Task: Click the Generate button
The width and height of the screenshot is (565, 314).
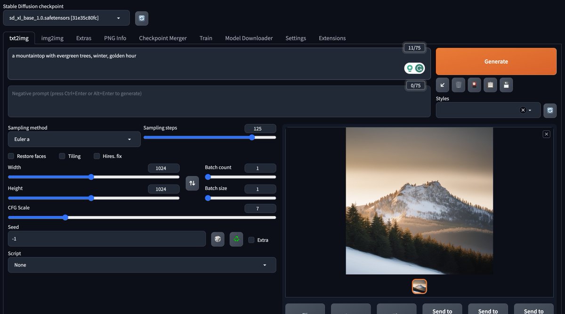Action: (x=496, y=61)
